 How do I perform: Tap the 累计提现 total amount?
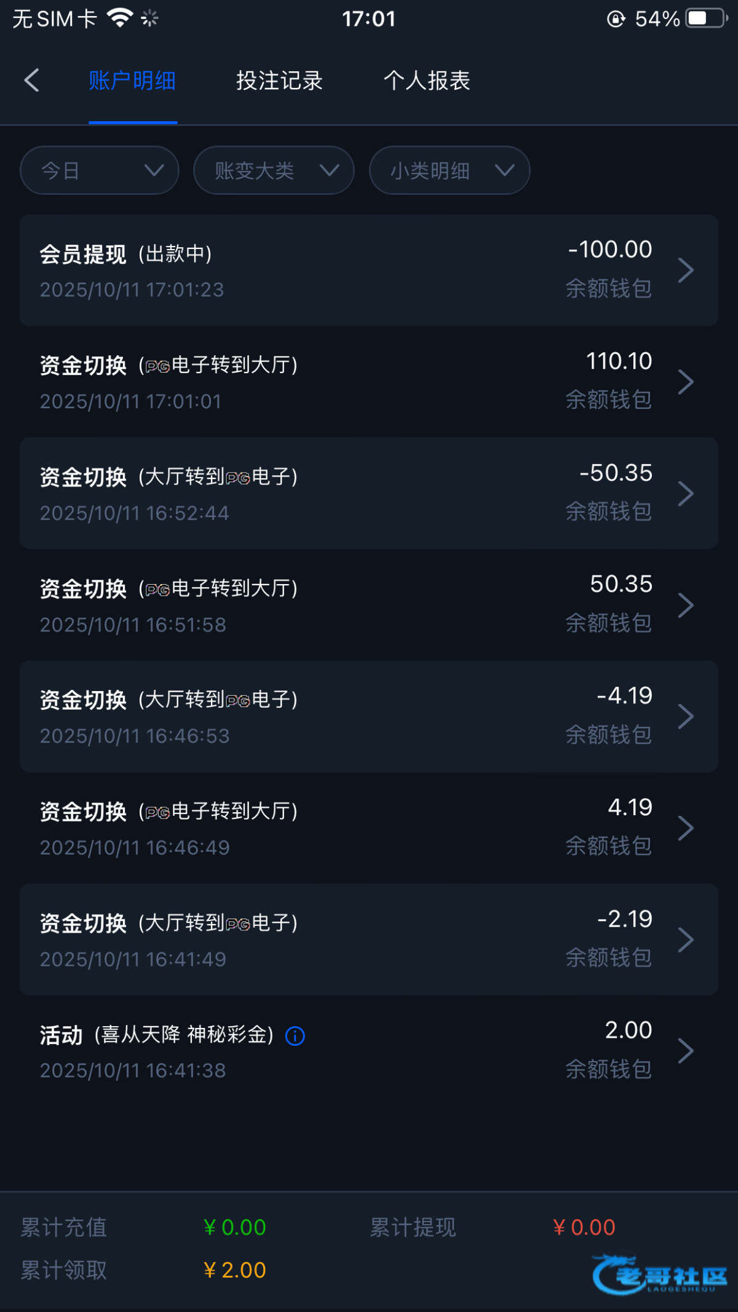coord(584,1227)
